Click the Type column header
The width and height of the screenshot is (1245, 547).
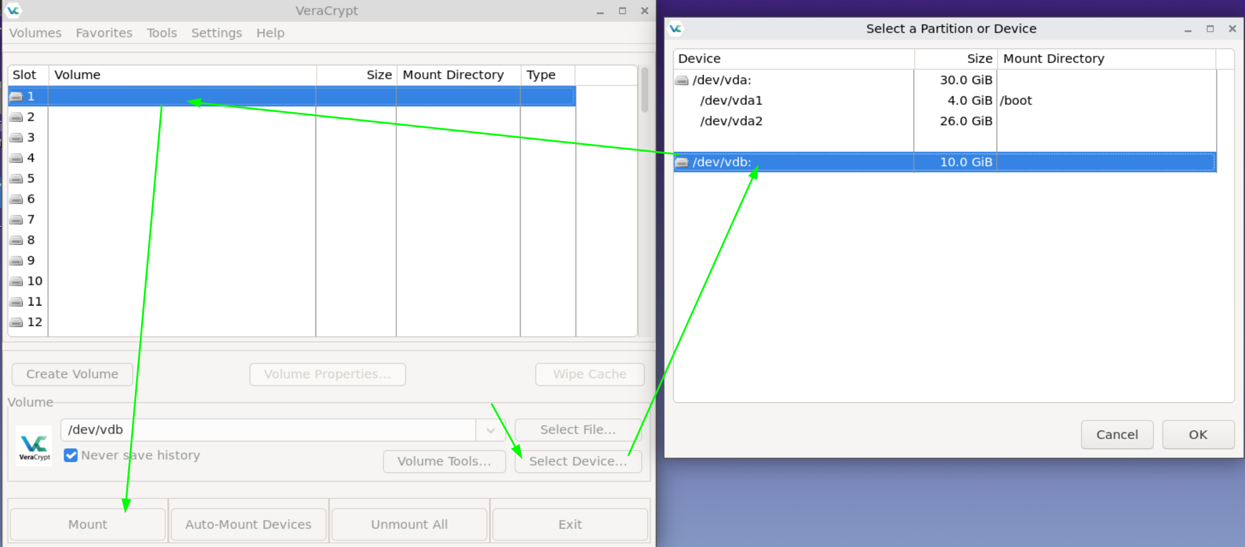click(x=548, y=75)
